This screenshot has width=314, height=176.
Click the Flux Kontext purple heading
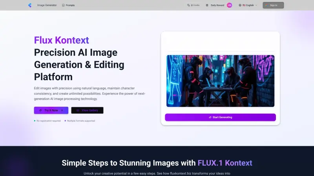[x=61, y=40]
